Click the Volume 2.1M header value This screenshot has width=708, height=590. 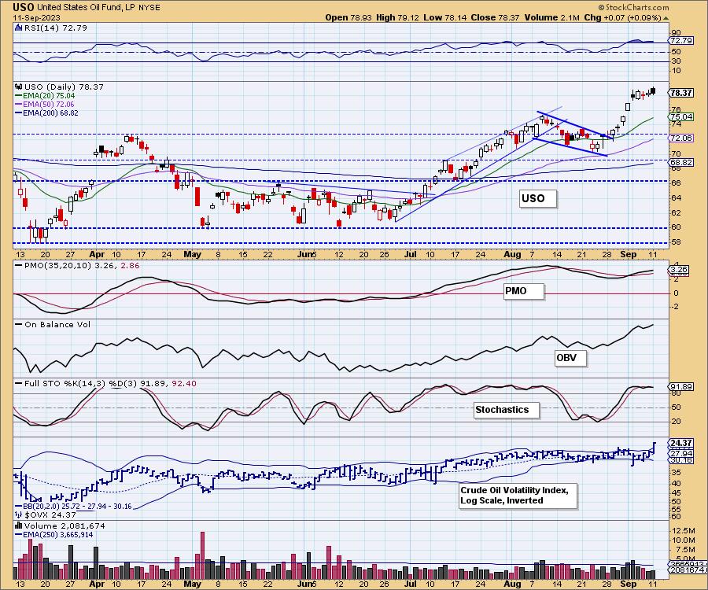[551, 17]
